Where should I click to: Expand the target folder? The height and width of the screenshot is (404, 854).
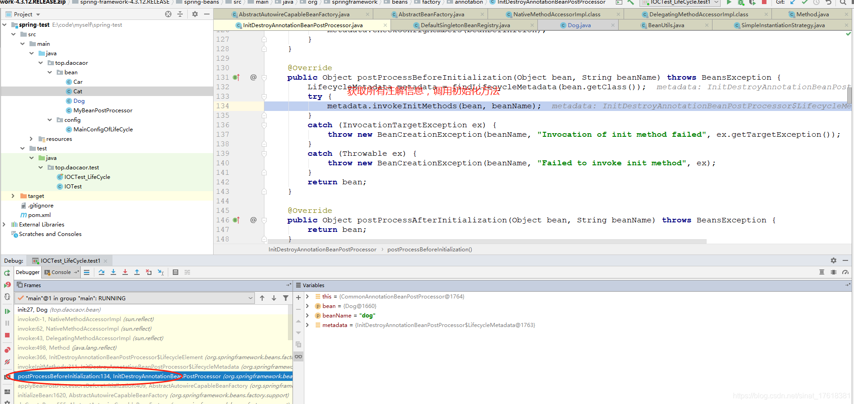13,196
